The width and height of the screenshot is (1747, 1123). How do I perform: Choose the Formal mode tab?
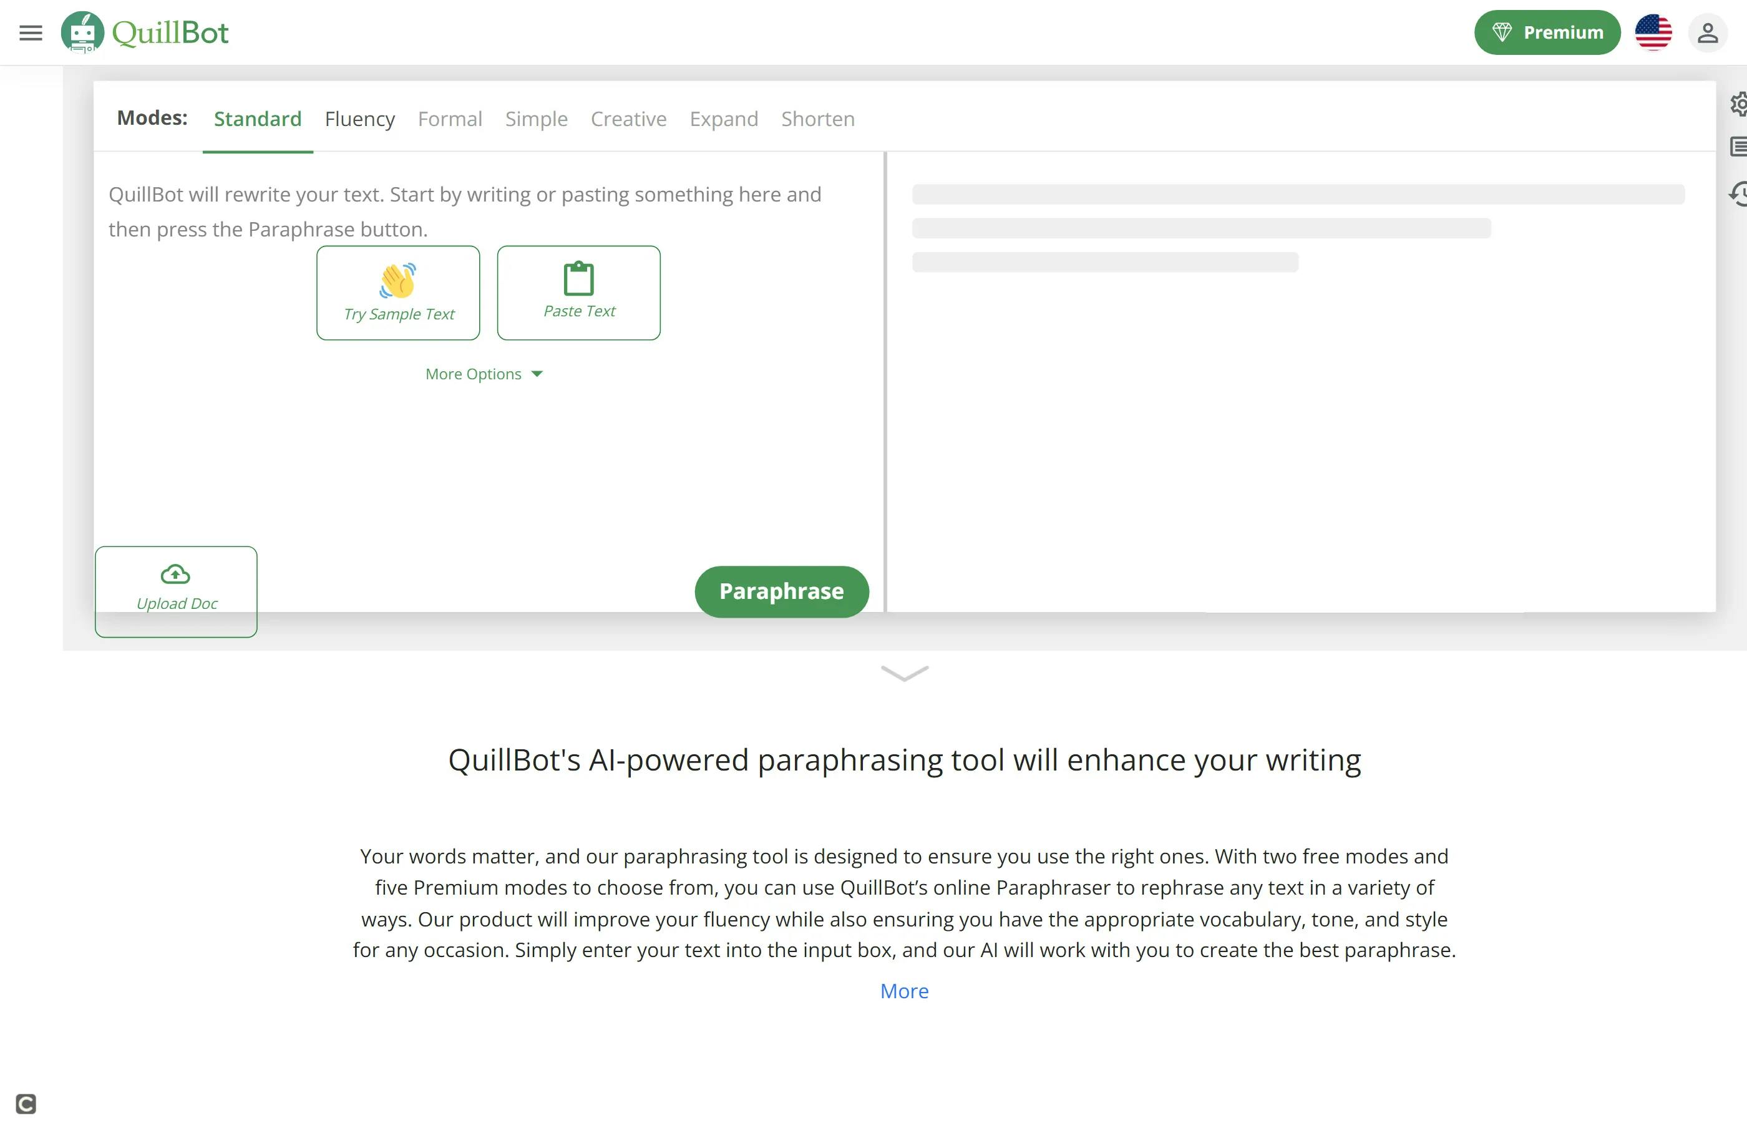pos(450,119)
